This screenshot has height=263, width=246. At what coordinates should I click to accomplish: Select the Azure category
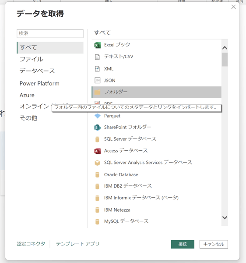coord(27,95)
